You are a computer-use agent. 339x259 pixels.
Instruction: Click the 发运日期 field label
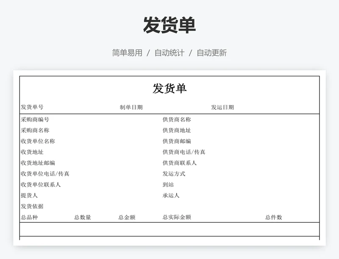[222, 107]
